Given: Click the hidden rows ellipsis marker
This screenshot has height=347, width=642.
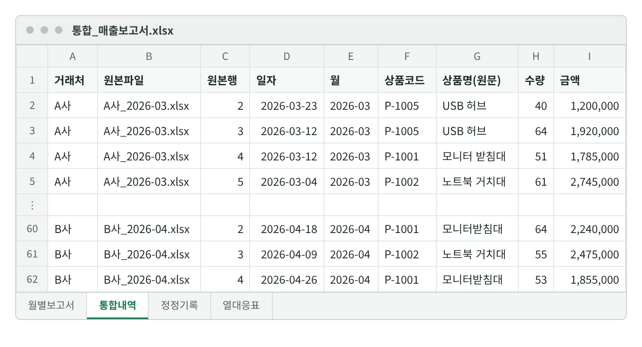Looking at the screenshot, I should 32,205.
